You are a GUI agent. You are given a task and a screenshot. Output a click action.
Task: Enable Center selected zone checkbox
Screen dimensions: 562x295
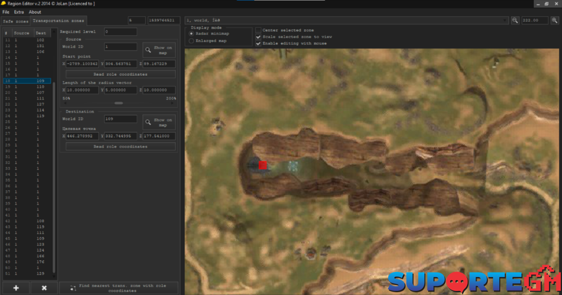tap(259, 30)
